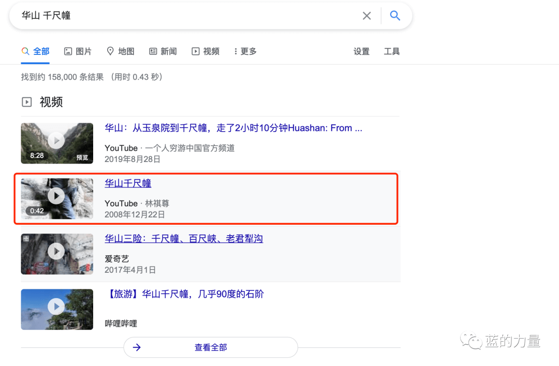Open 工具 search tools
The image size is (559, 366).
coord(391,51)
